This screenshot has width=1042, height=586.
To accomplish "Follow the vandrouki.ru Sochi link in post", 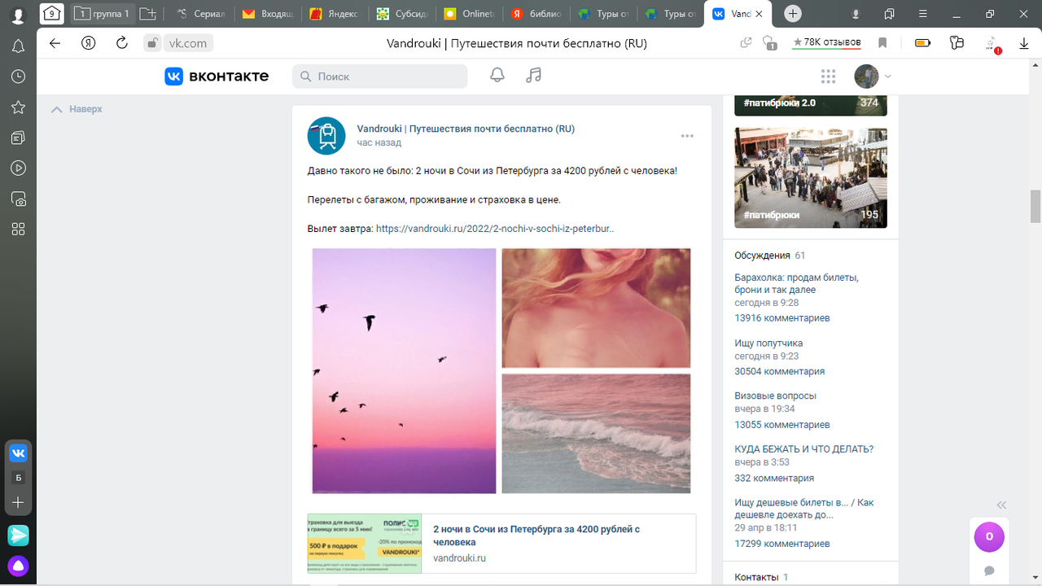I will (495, 229).
